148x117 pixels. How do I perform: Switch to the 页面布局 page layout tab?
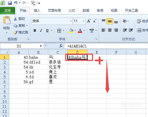[54, 11]
